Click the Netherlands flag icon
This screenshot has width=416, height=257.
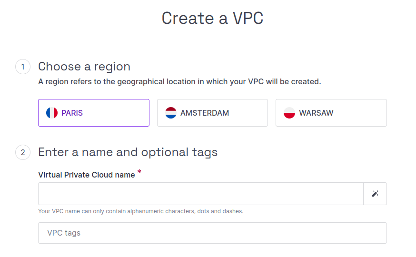tap(171, 113)
